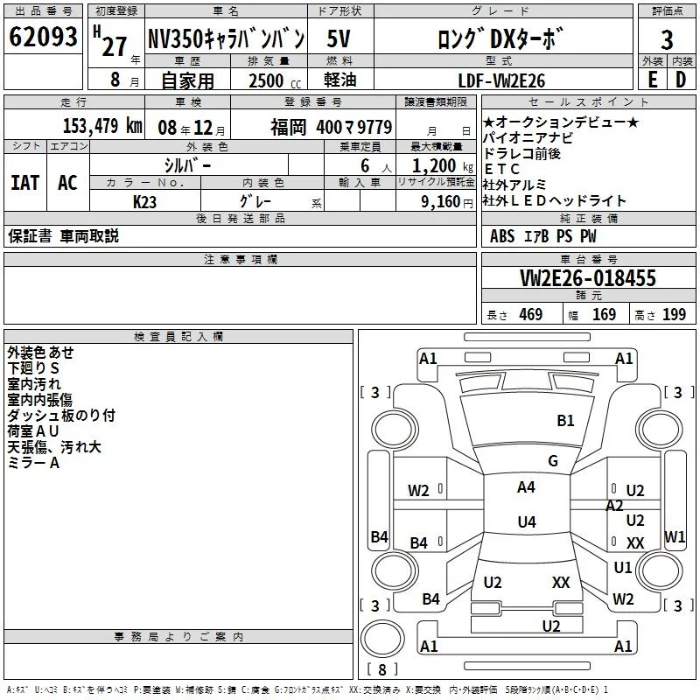
Task: Select the fuel type 軽油
Action: pyautogui.click(x=340, y=80)
